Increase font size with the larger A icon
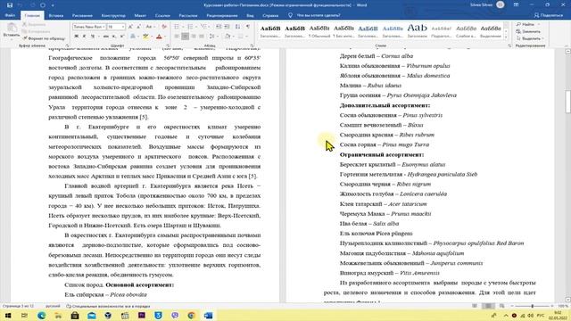This screenshot has width=571, height=321. pos(130,27)
